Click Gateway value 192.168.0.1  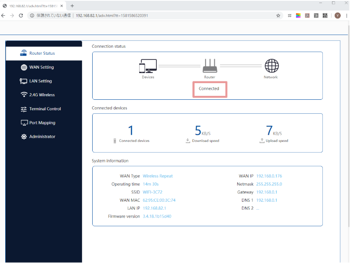click(x=267, y=192)
